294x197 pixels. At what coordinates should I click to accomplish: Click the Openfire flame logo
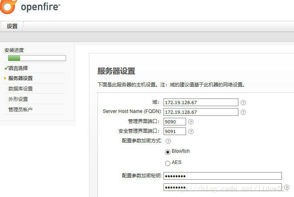(8, 6)
